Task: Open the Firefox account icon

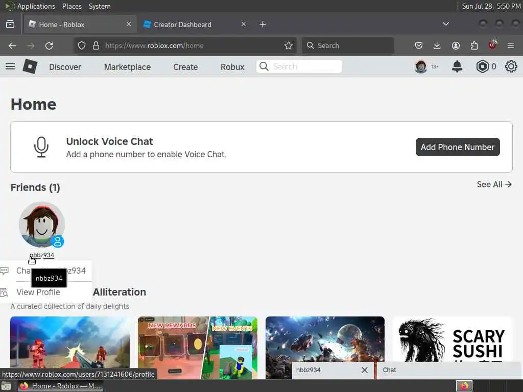Action: [x=456, y=45]
